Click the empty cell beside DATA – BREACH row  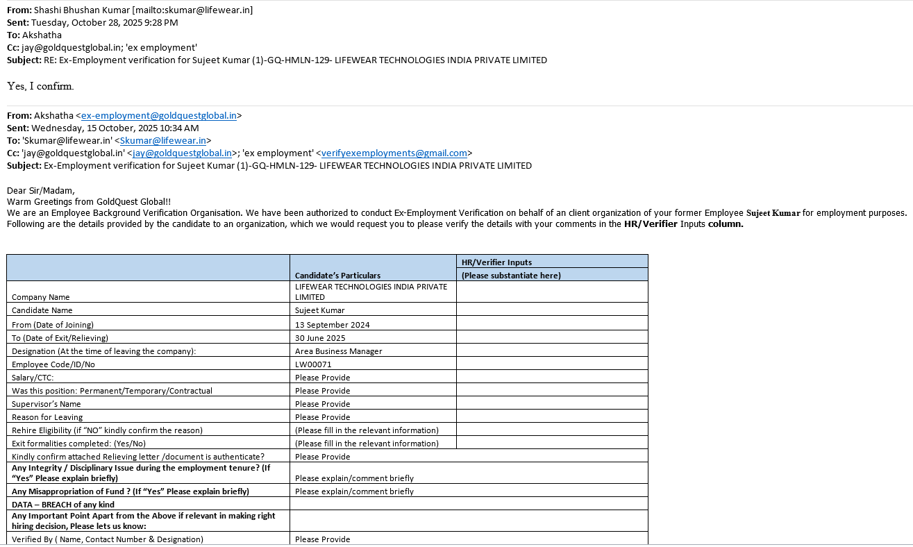click(469, 504)
